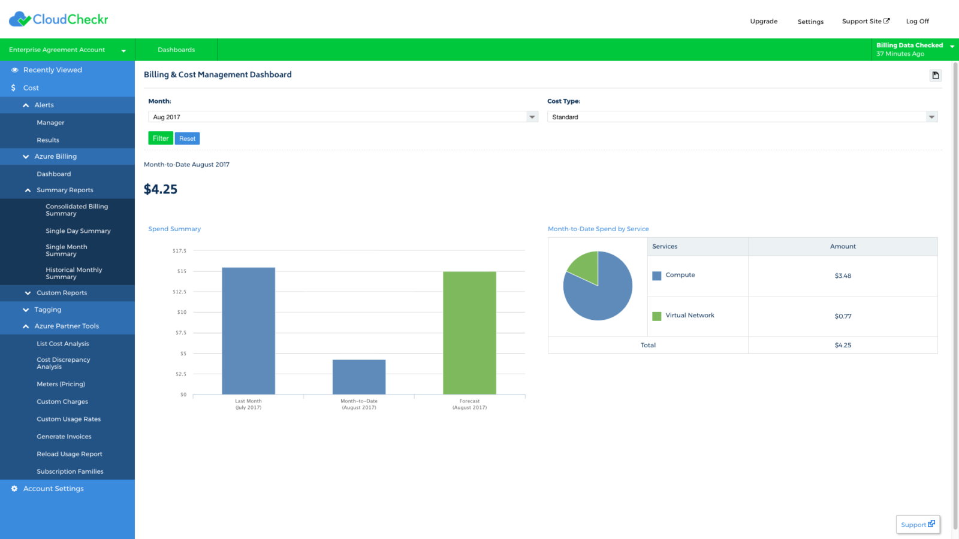
Task: Open Meters (Pricing)
Action: [x=61, y=384]
